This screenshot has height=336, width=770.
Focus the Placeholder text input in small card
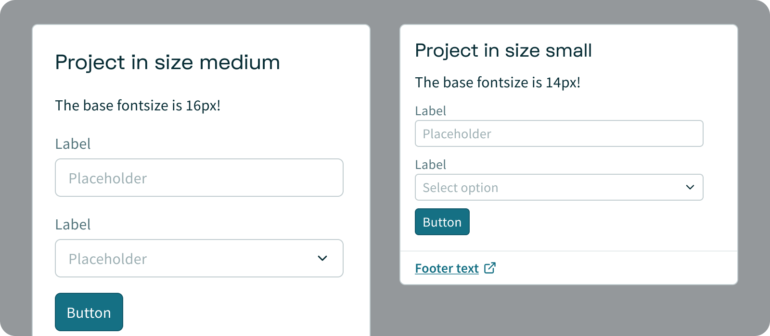(x=559, y=133)
